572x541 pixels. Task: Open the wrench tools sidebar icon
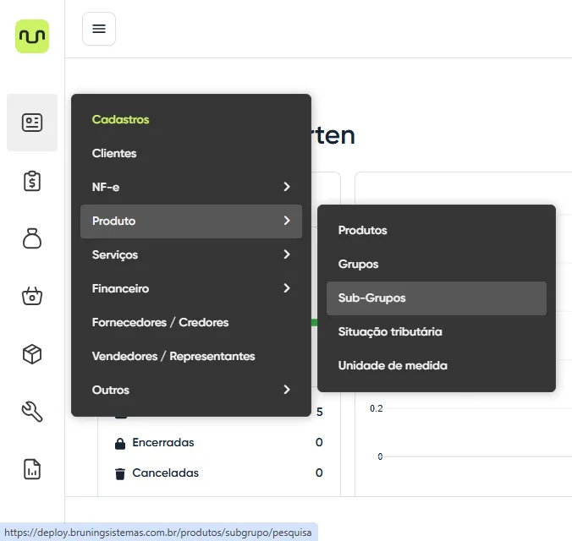[32, 412]
